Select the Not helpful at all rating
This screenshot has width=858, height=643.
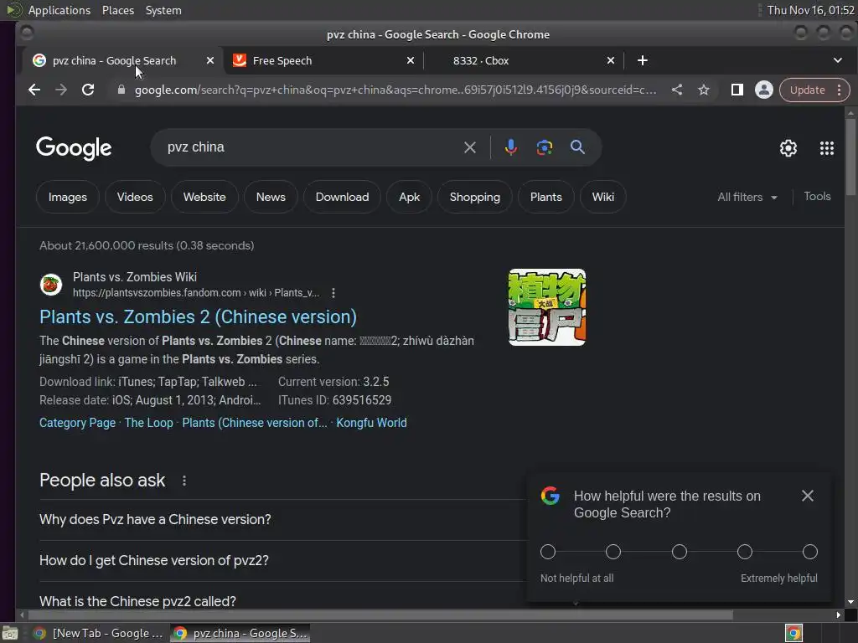(x=548, y=552)
